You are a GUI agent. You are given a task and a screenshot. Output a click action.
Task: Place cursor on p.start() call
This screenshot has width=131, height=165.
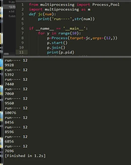coord(57,43)
